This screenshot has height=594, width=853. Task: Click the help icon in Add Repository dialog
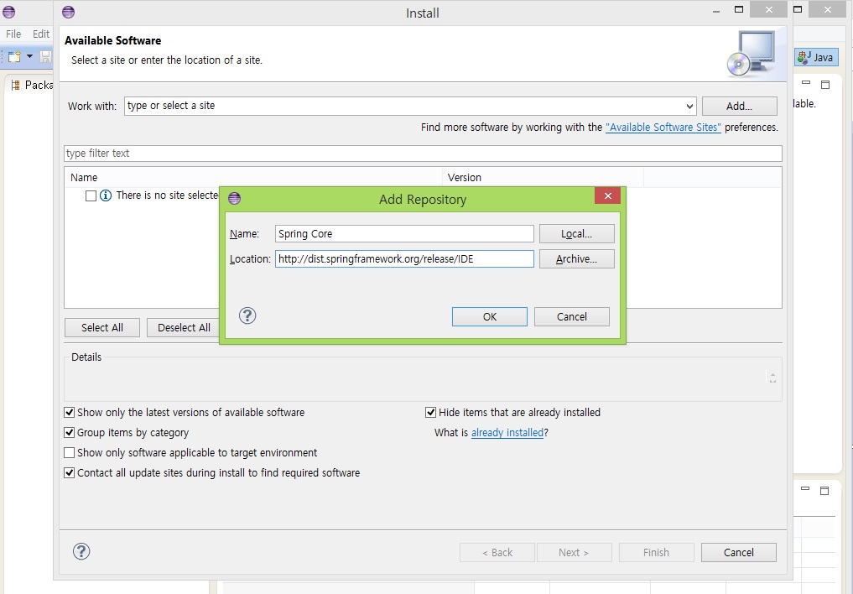247,315
